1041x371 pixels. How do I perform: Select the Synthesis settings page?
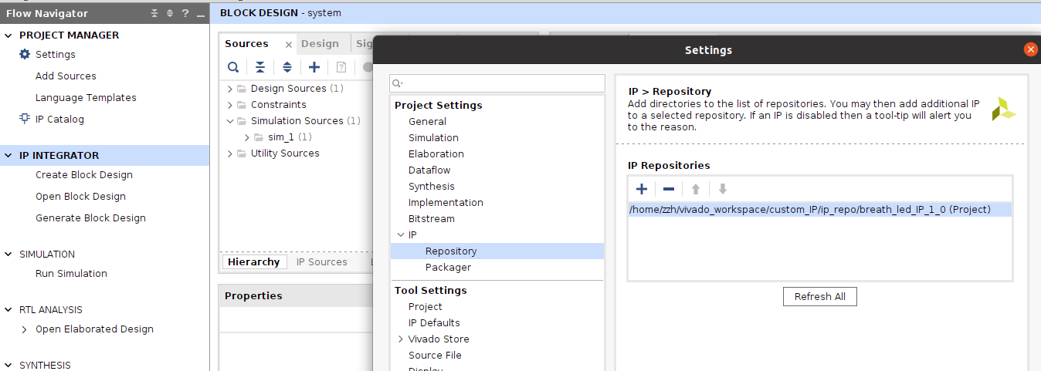[432, 187]
